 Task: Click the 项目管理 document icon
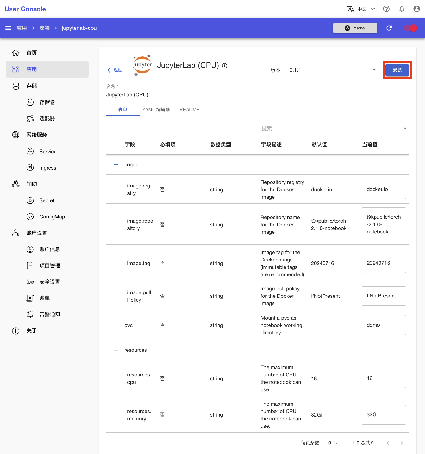30,266
